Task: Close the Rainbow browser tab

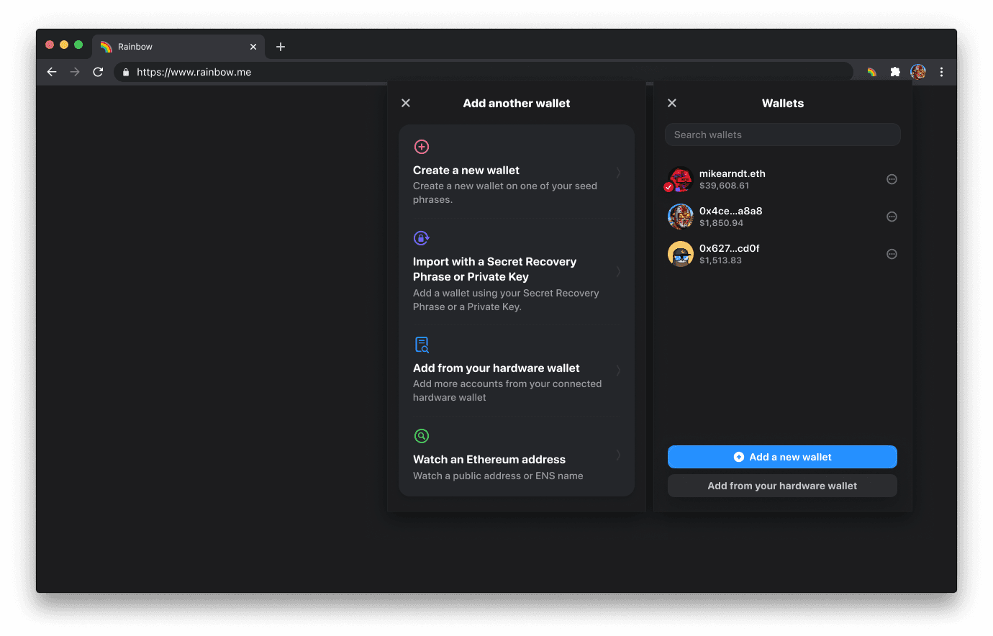Action: (x=253, y=47)
